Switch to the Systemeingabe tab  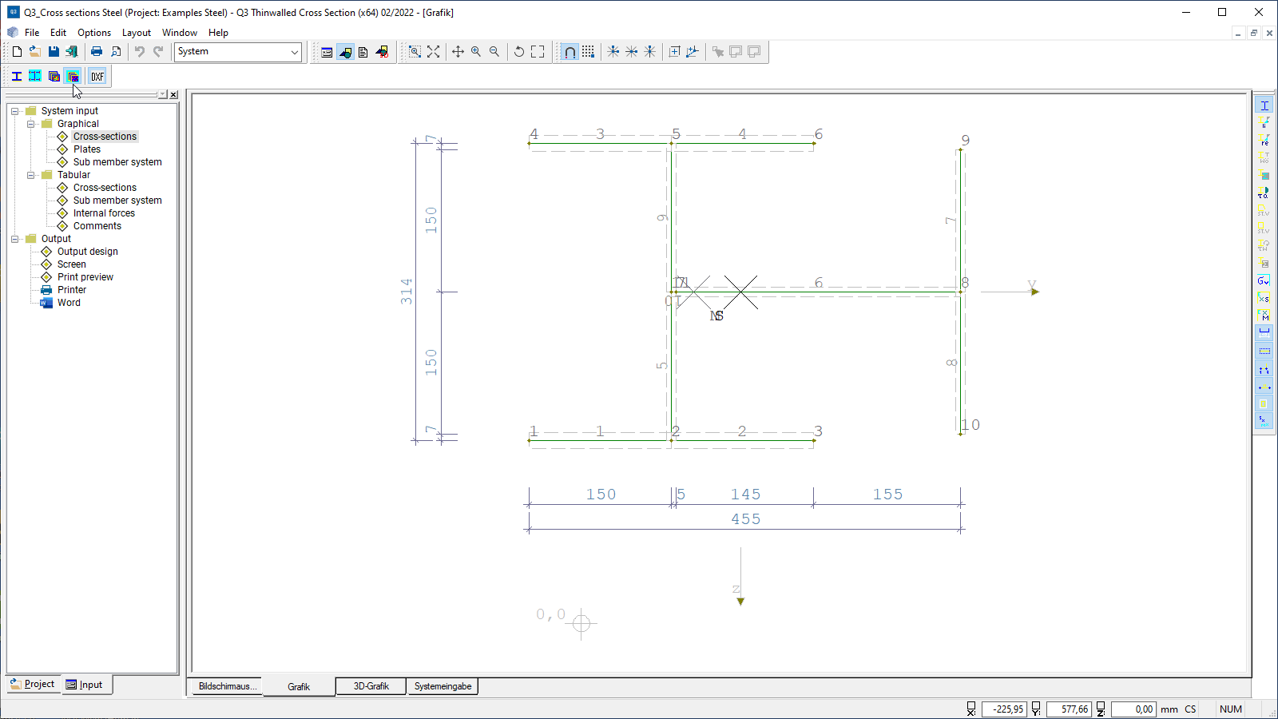pyautogui.click(x=443, y=686)
